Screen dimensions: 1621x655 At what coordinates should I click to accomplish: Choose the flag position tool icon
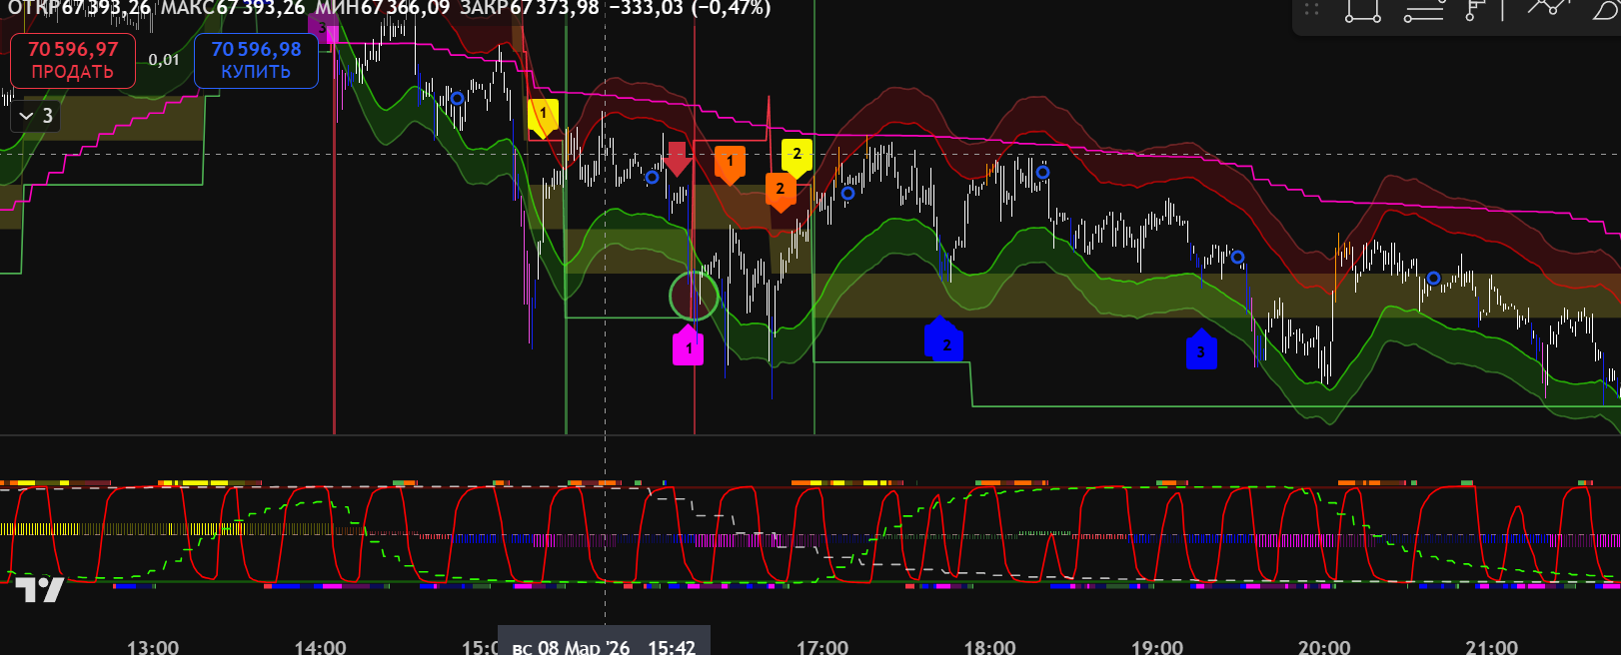click(x=1475, y=10)
